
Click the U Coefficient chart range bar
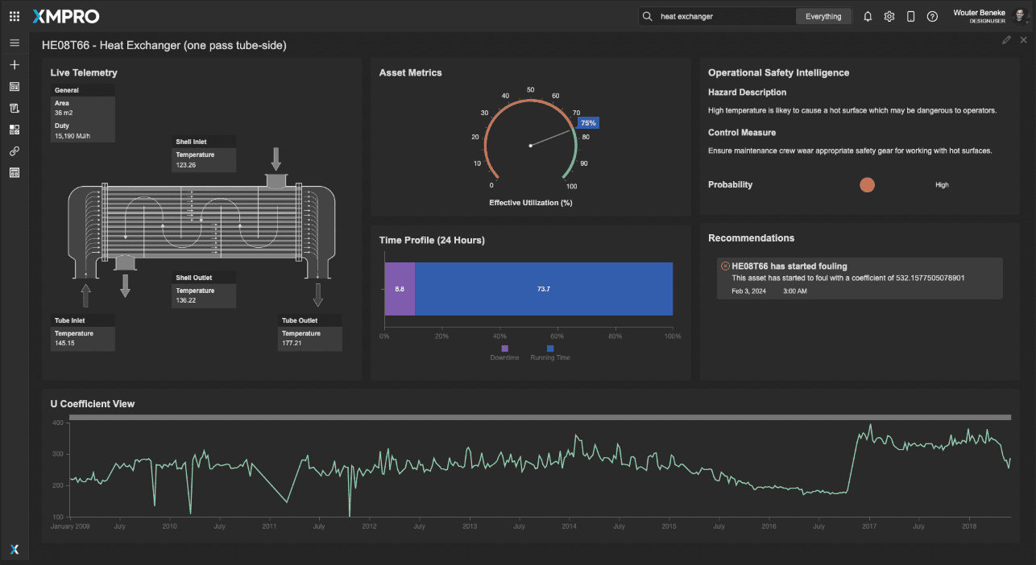(540, 417)
